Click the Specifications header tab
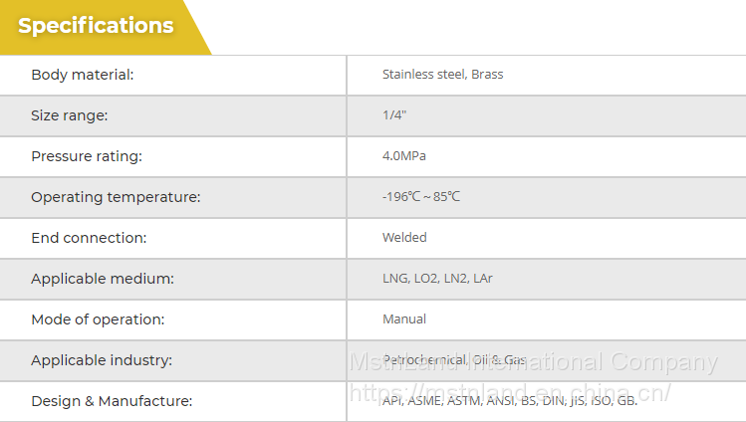The height and width of the screenshot is (422, 746). pyautogui.click(x=96, y=27)
